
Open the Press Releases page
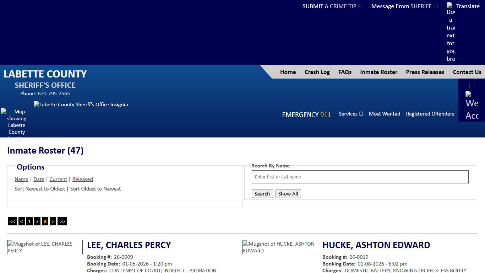425,72
